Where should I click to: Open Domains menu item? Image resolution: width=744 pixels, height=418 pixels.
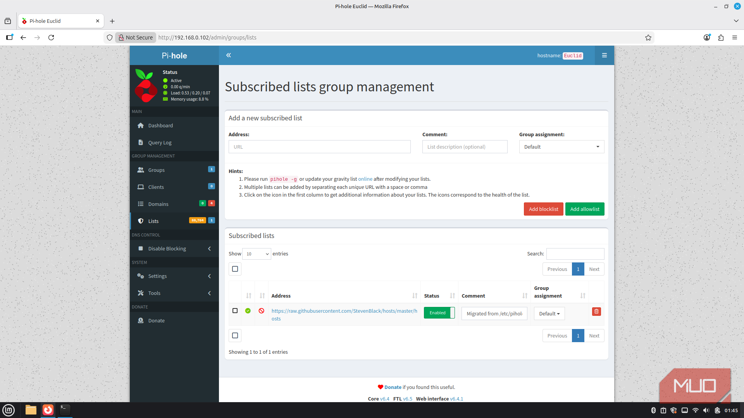pos(174,204)
